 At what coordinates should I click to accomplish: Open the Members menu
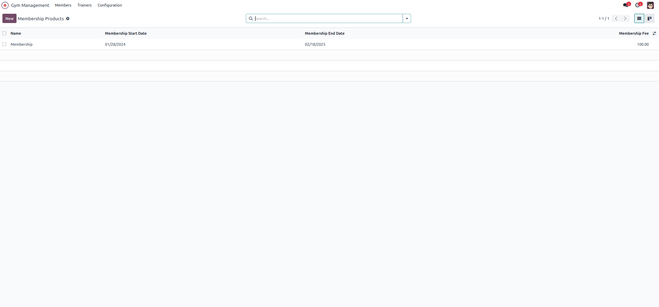click(x=63, y=5)
